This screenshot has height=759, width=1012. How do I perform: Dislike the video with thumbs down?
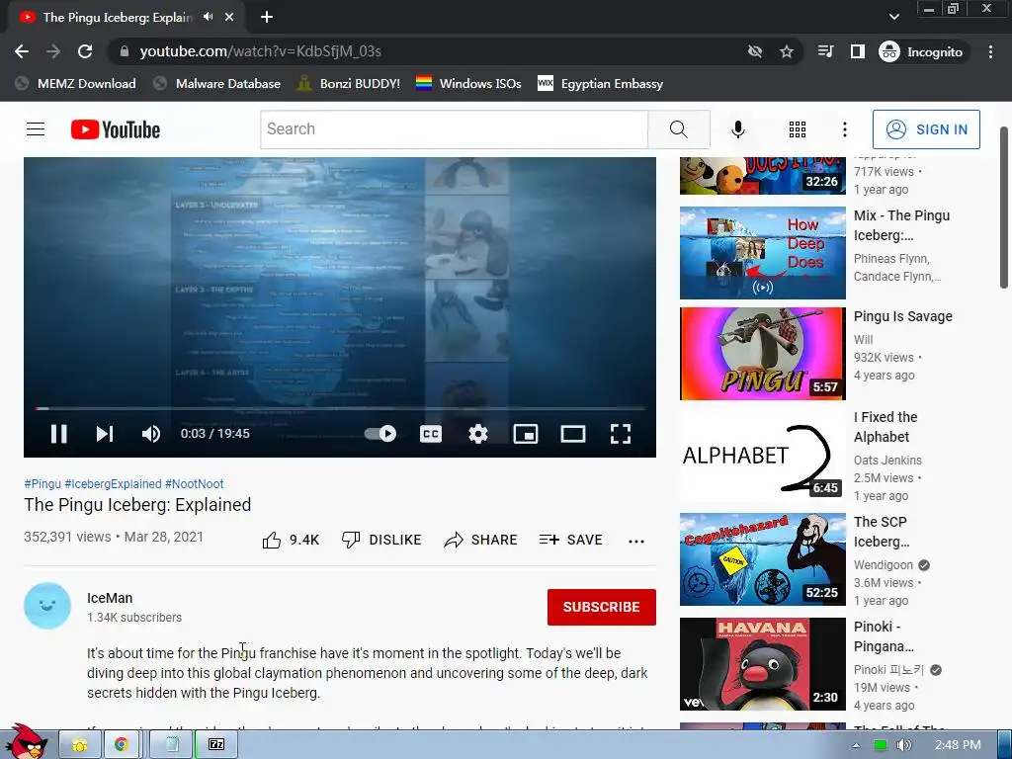tap(380, 541)
